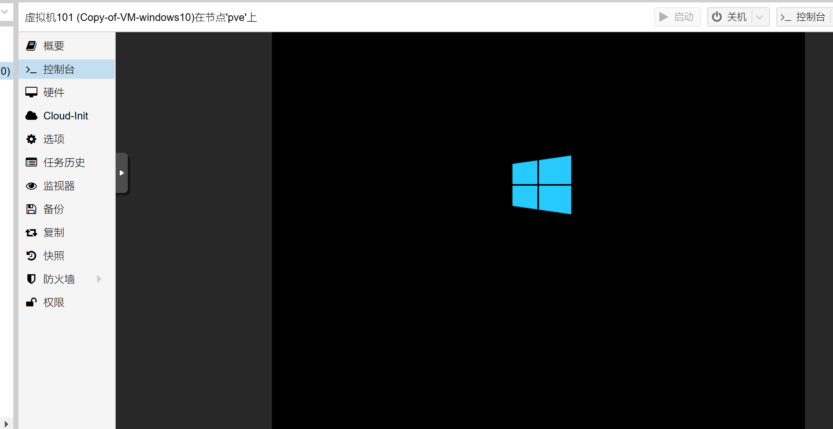The image size is (833, 429).
Task: Click the power icon on 关机 button
Action: [717, 17]
